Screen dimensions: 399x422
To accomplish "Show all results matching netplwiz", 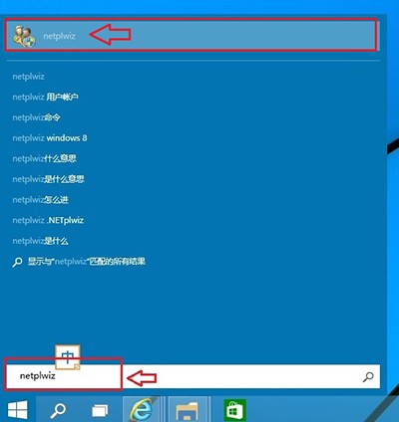I will click(79, 262).
